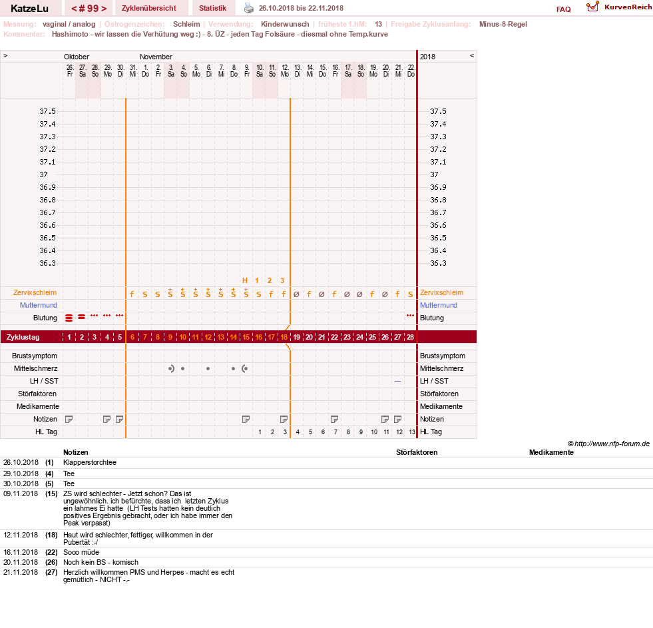Click the S+ mucus symbol on day 9
Viewport: 653px width, 628px height.
tap(170, 292)
